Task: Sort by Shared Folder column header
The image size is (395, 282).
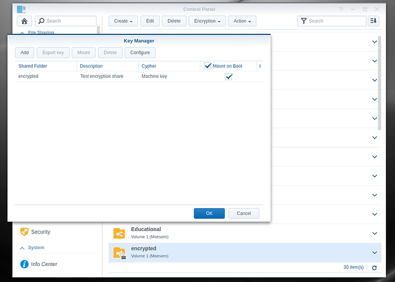Action: coord(46,66)
